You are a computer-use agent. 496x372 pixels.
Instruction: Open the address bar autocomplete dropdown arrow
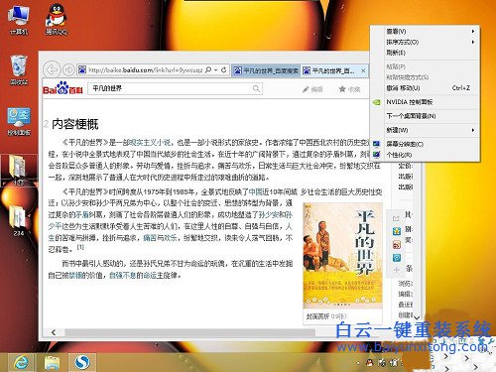tap(215, 69)
